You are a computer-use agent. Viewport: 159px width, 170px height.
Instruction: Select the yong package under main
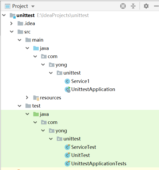point(61,65)
